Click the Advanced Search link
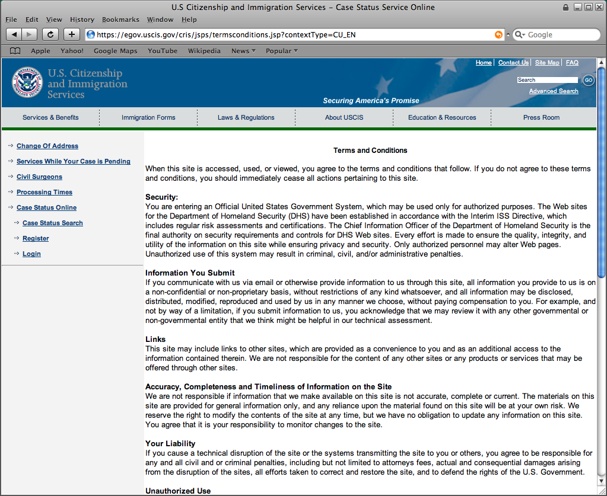The height and width of the screenshot is (496, 607). click(x=554, y=91)
